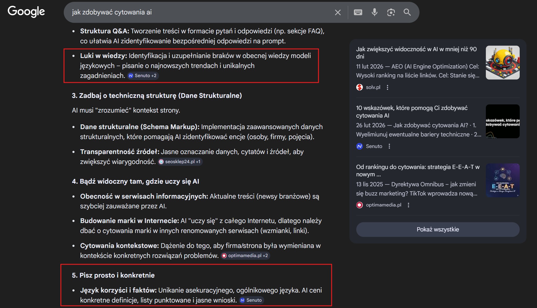Click the Pokaż wszystkie button
537x308 pixels.
[x=438, y=229]
